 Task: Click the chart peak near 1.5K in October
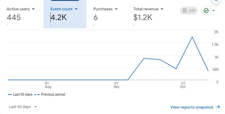192,37
